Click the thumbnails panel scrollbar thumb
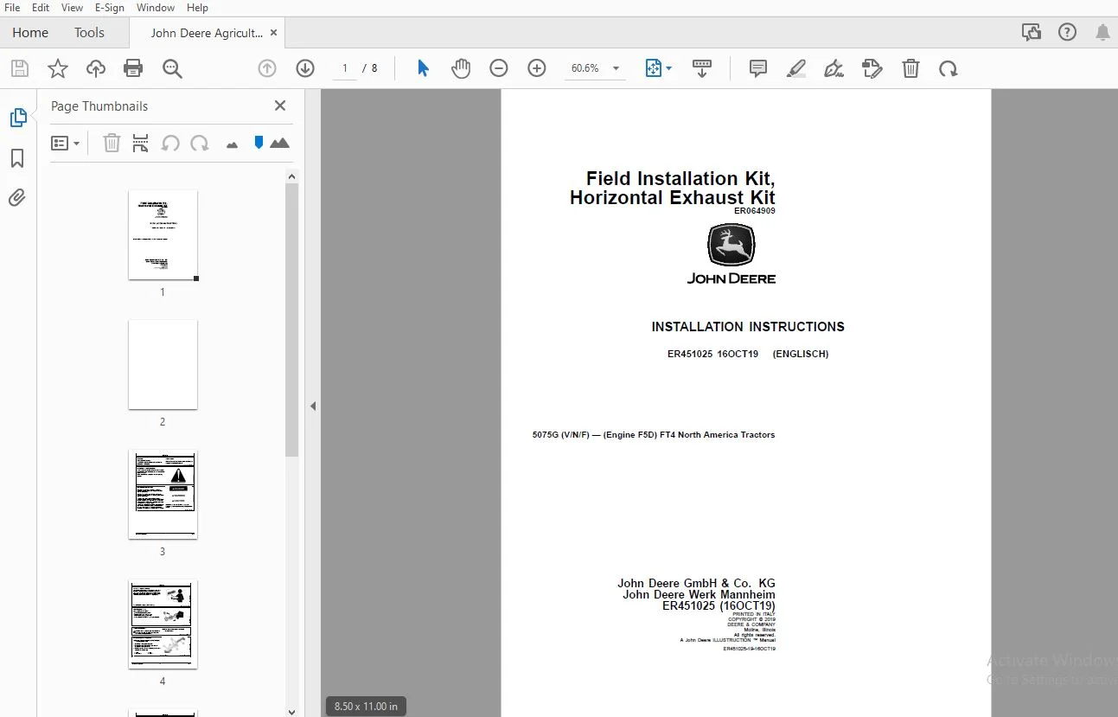Screen dimensions: 1118x717 291,319
